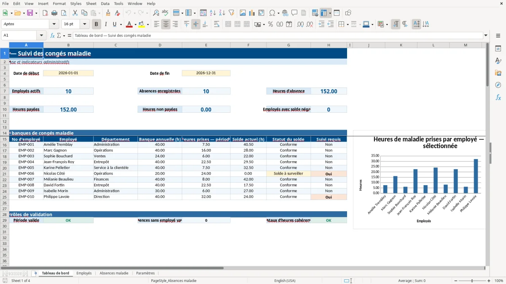The width and height of the screenshot is (506, 284).
Task: Click the Print icon
Action: 54,13
